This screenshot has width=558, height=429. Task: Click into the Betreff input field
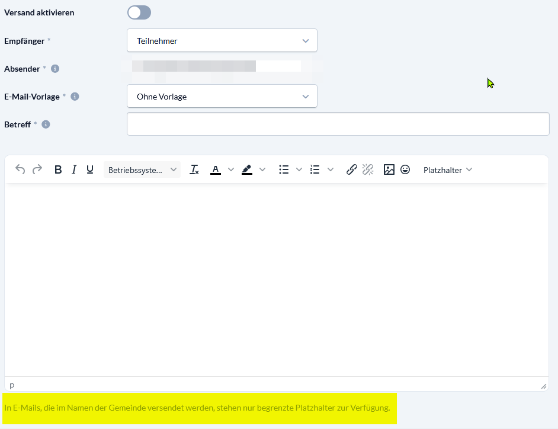[338, 124]
